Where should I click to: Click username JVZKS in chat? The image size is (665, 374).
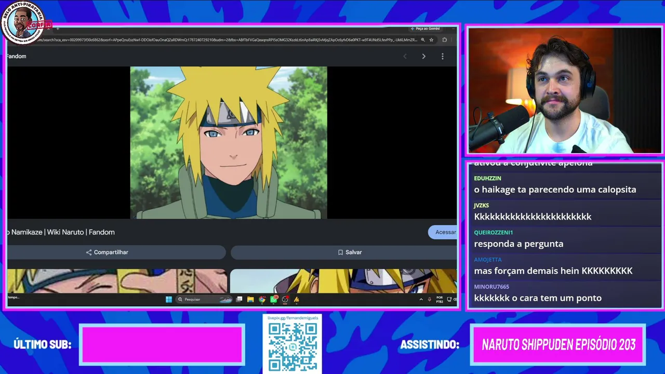481,206
